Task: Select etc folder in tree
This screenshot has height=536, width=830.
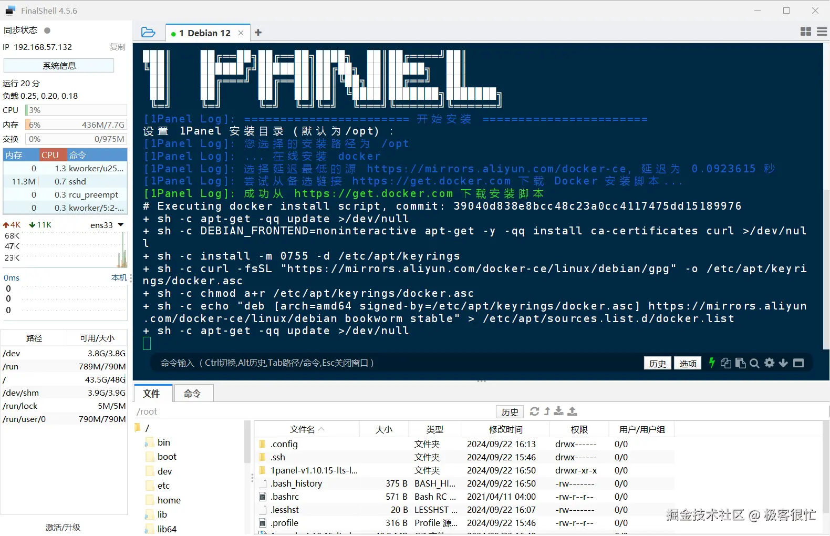Action: point(158,486)
